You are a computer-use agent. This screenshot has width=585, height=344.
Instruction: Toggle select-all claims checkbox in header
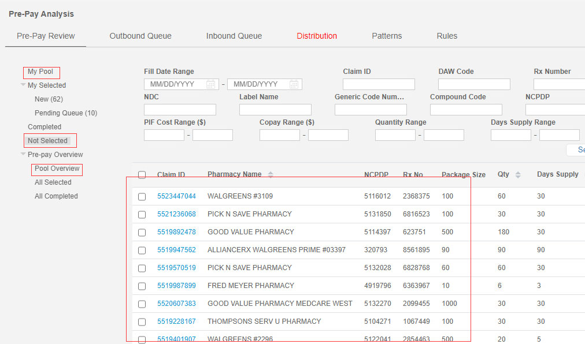(142, 175)
